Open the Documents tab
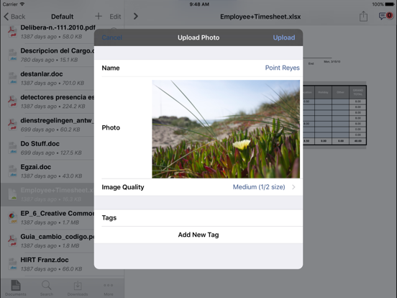 click(x=15, y=288)
